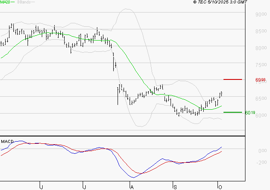Click the latest price bar on chart
Screen dimensions: 270x190
coord(221,94)
